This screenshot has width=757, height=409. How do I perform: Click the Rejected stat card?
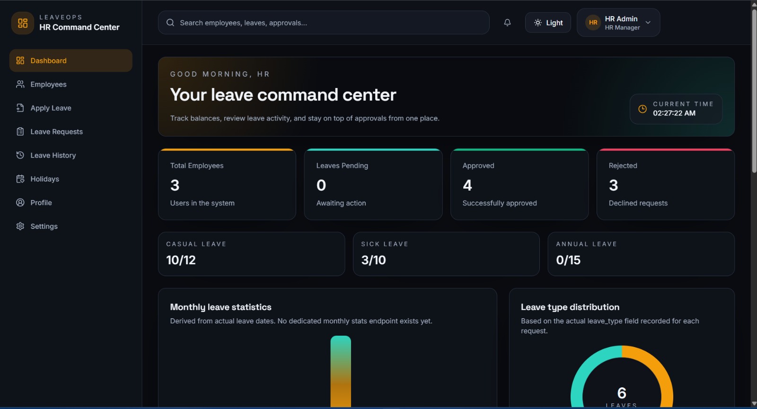click(x=666, y=184)
